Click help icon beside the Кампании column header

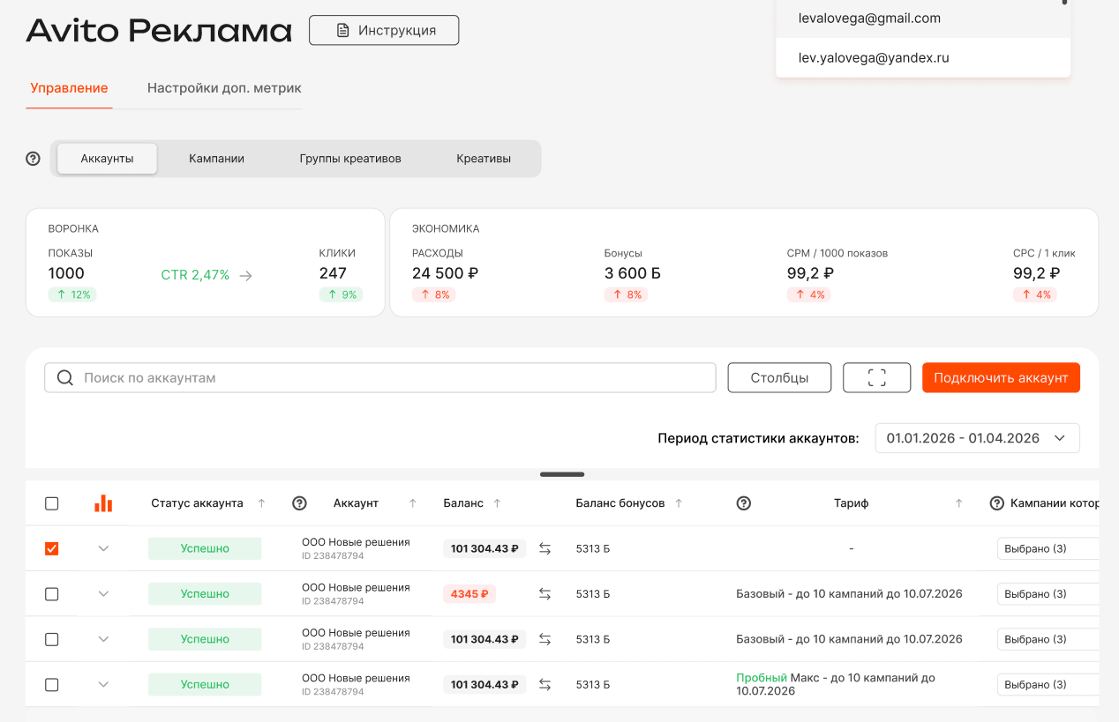pyautogui.click(x=997, y=503)
